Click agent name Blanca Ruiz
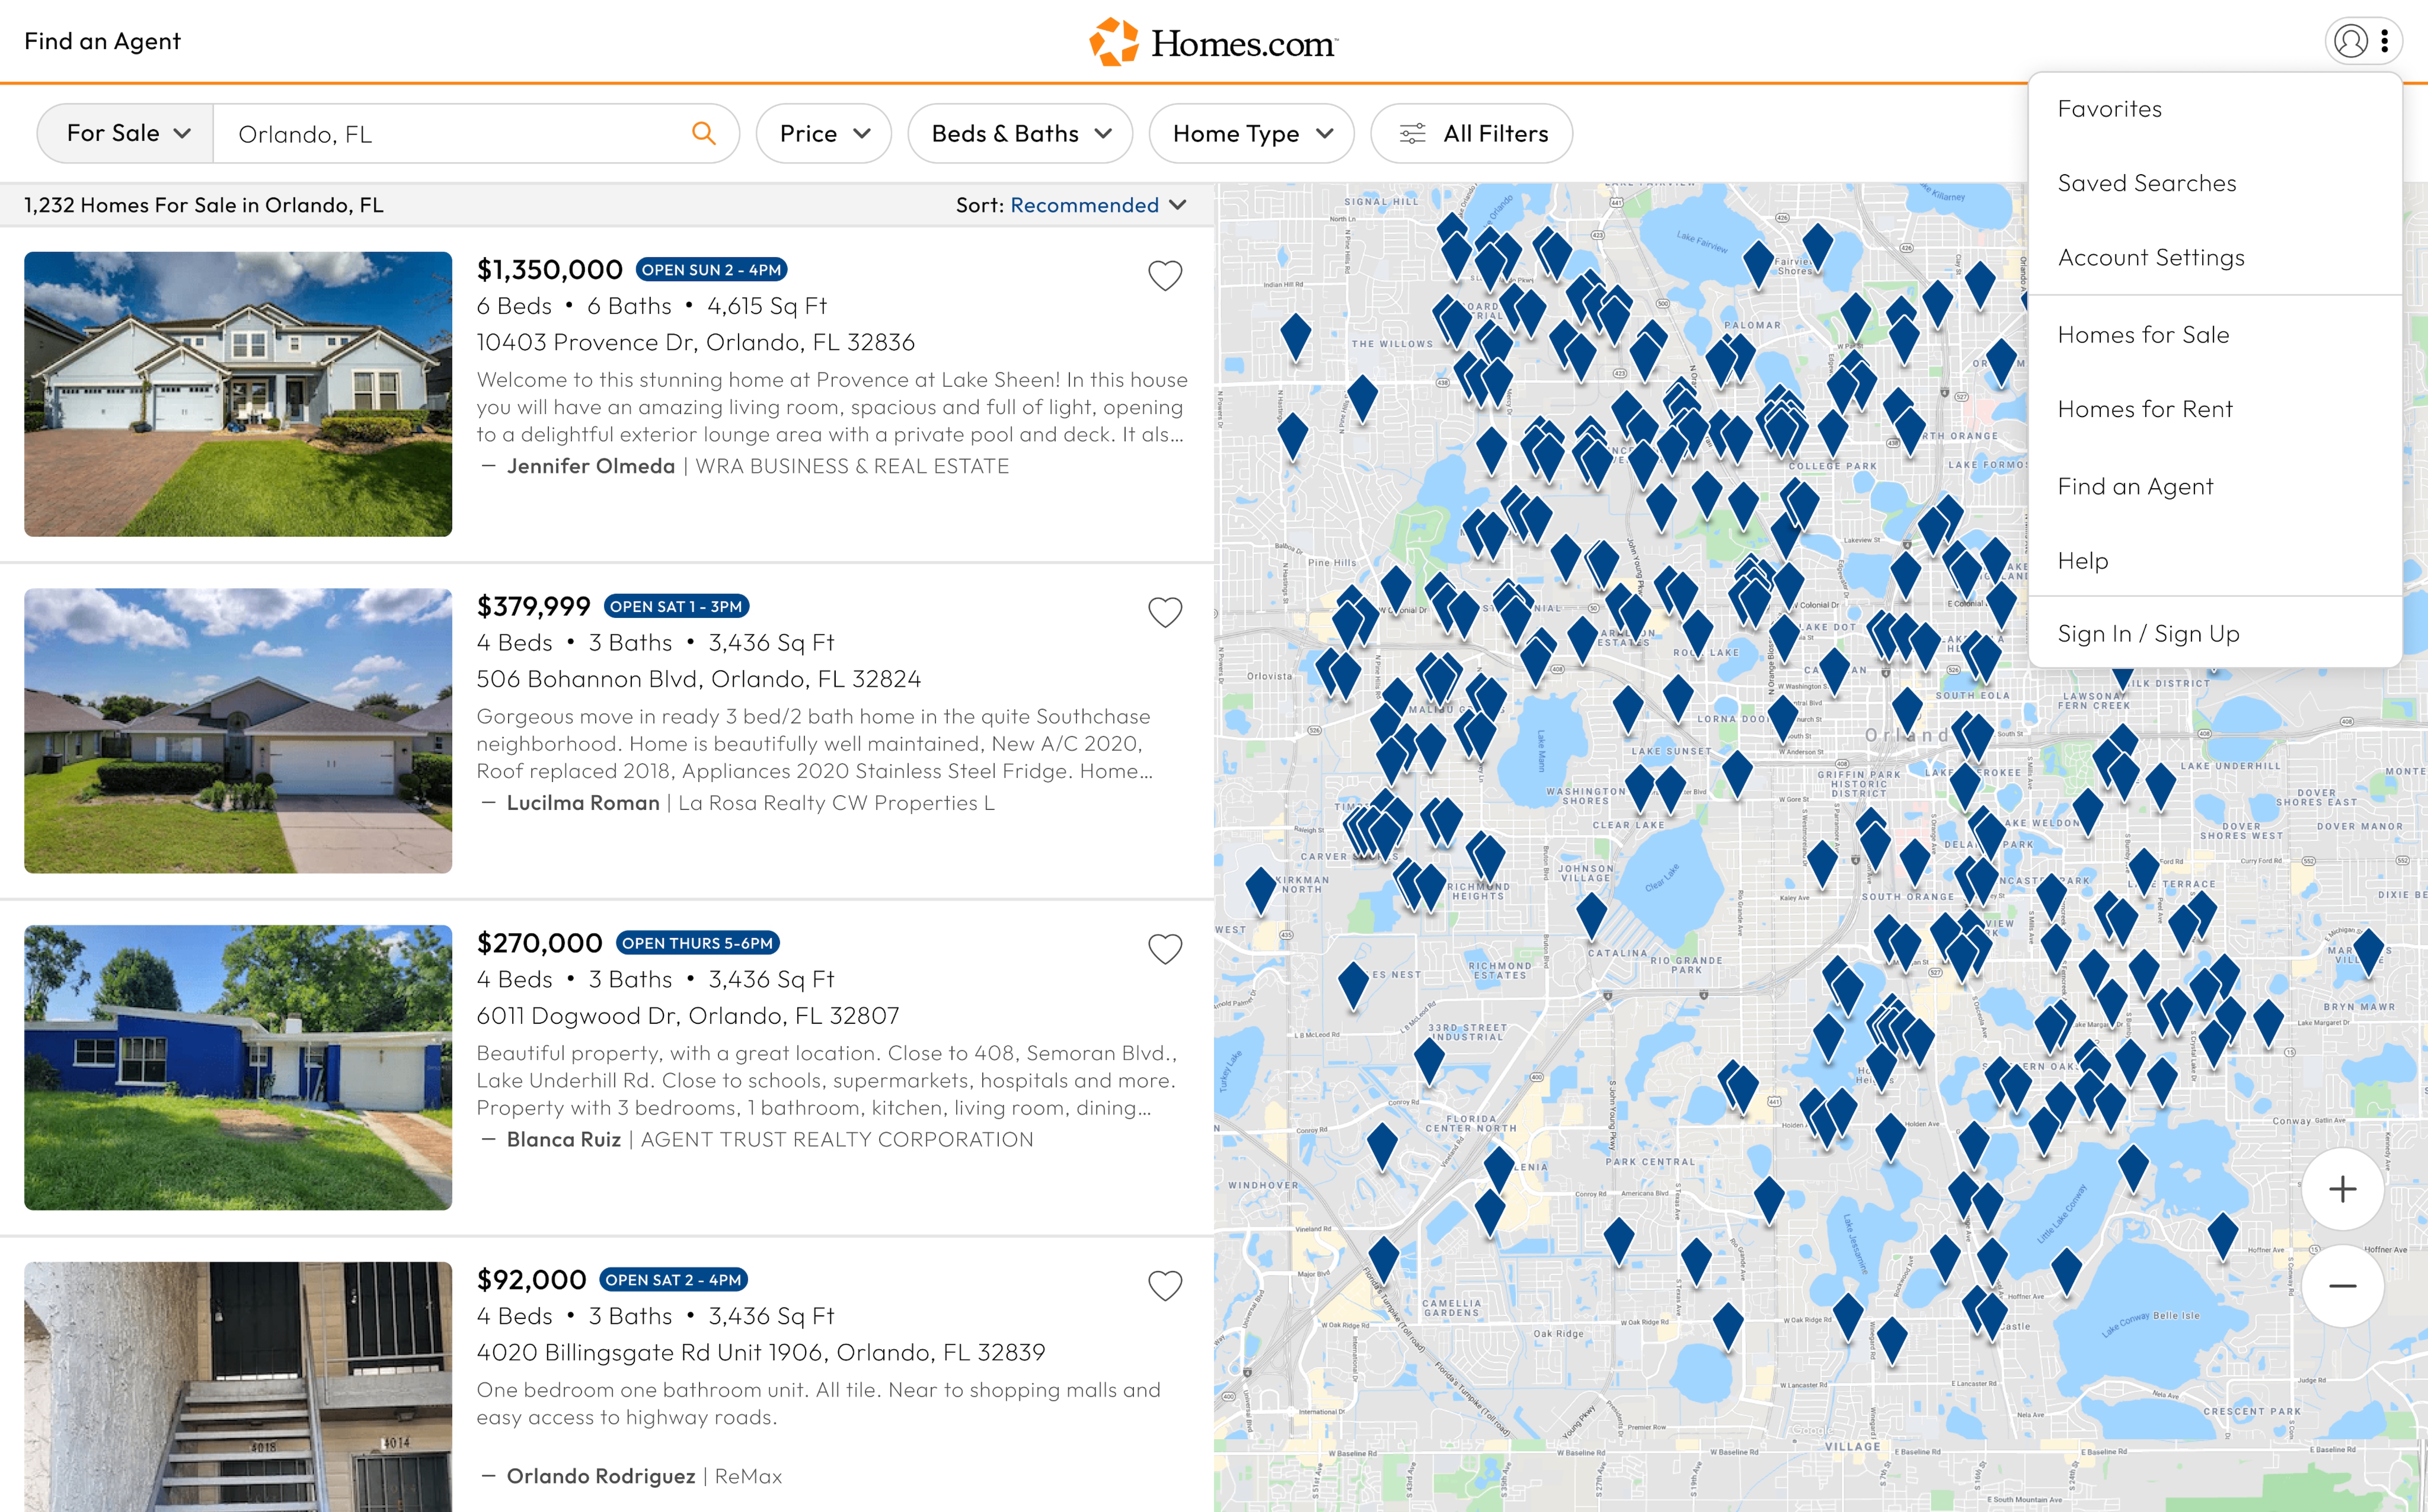The image size is (2428, 1512). pos(564,1140)
